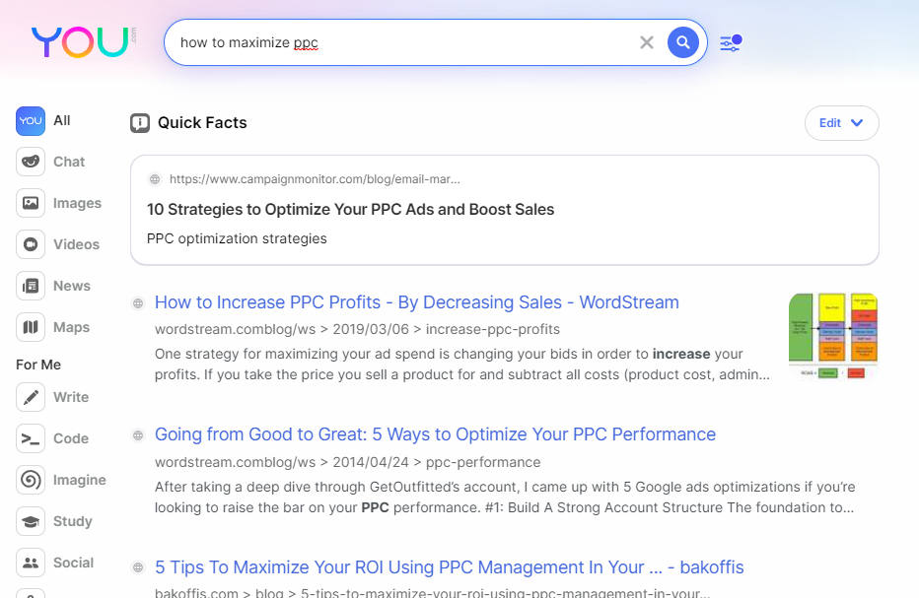The height and width of the screenshot is (598, 919).
Task: Open the Videos icon in the sidebar
Action: coord(31,244)
